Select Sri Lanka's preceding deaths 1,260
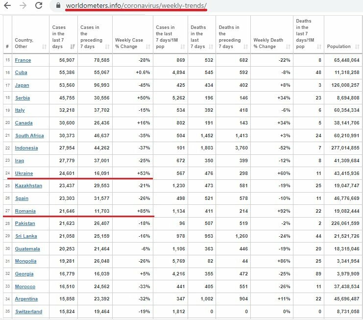Viewport: 363px width, 320px height. [x=242, y=236]
